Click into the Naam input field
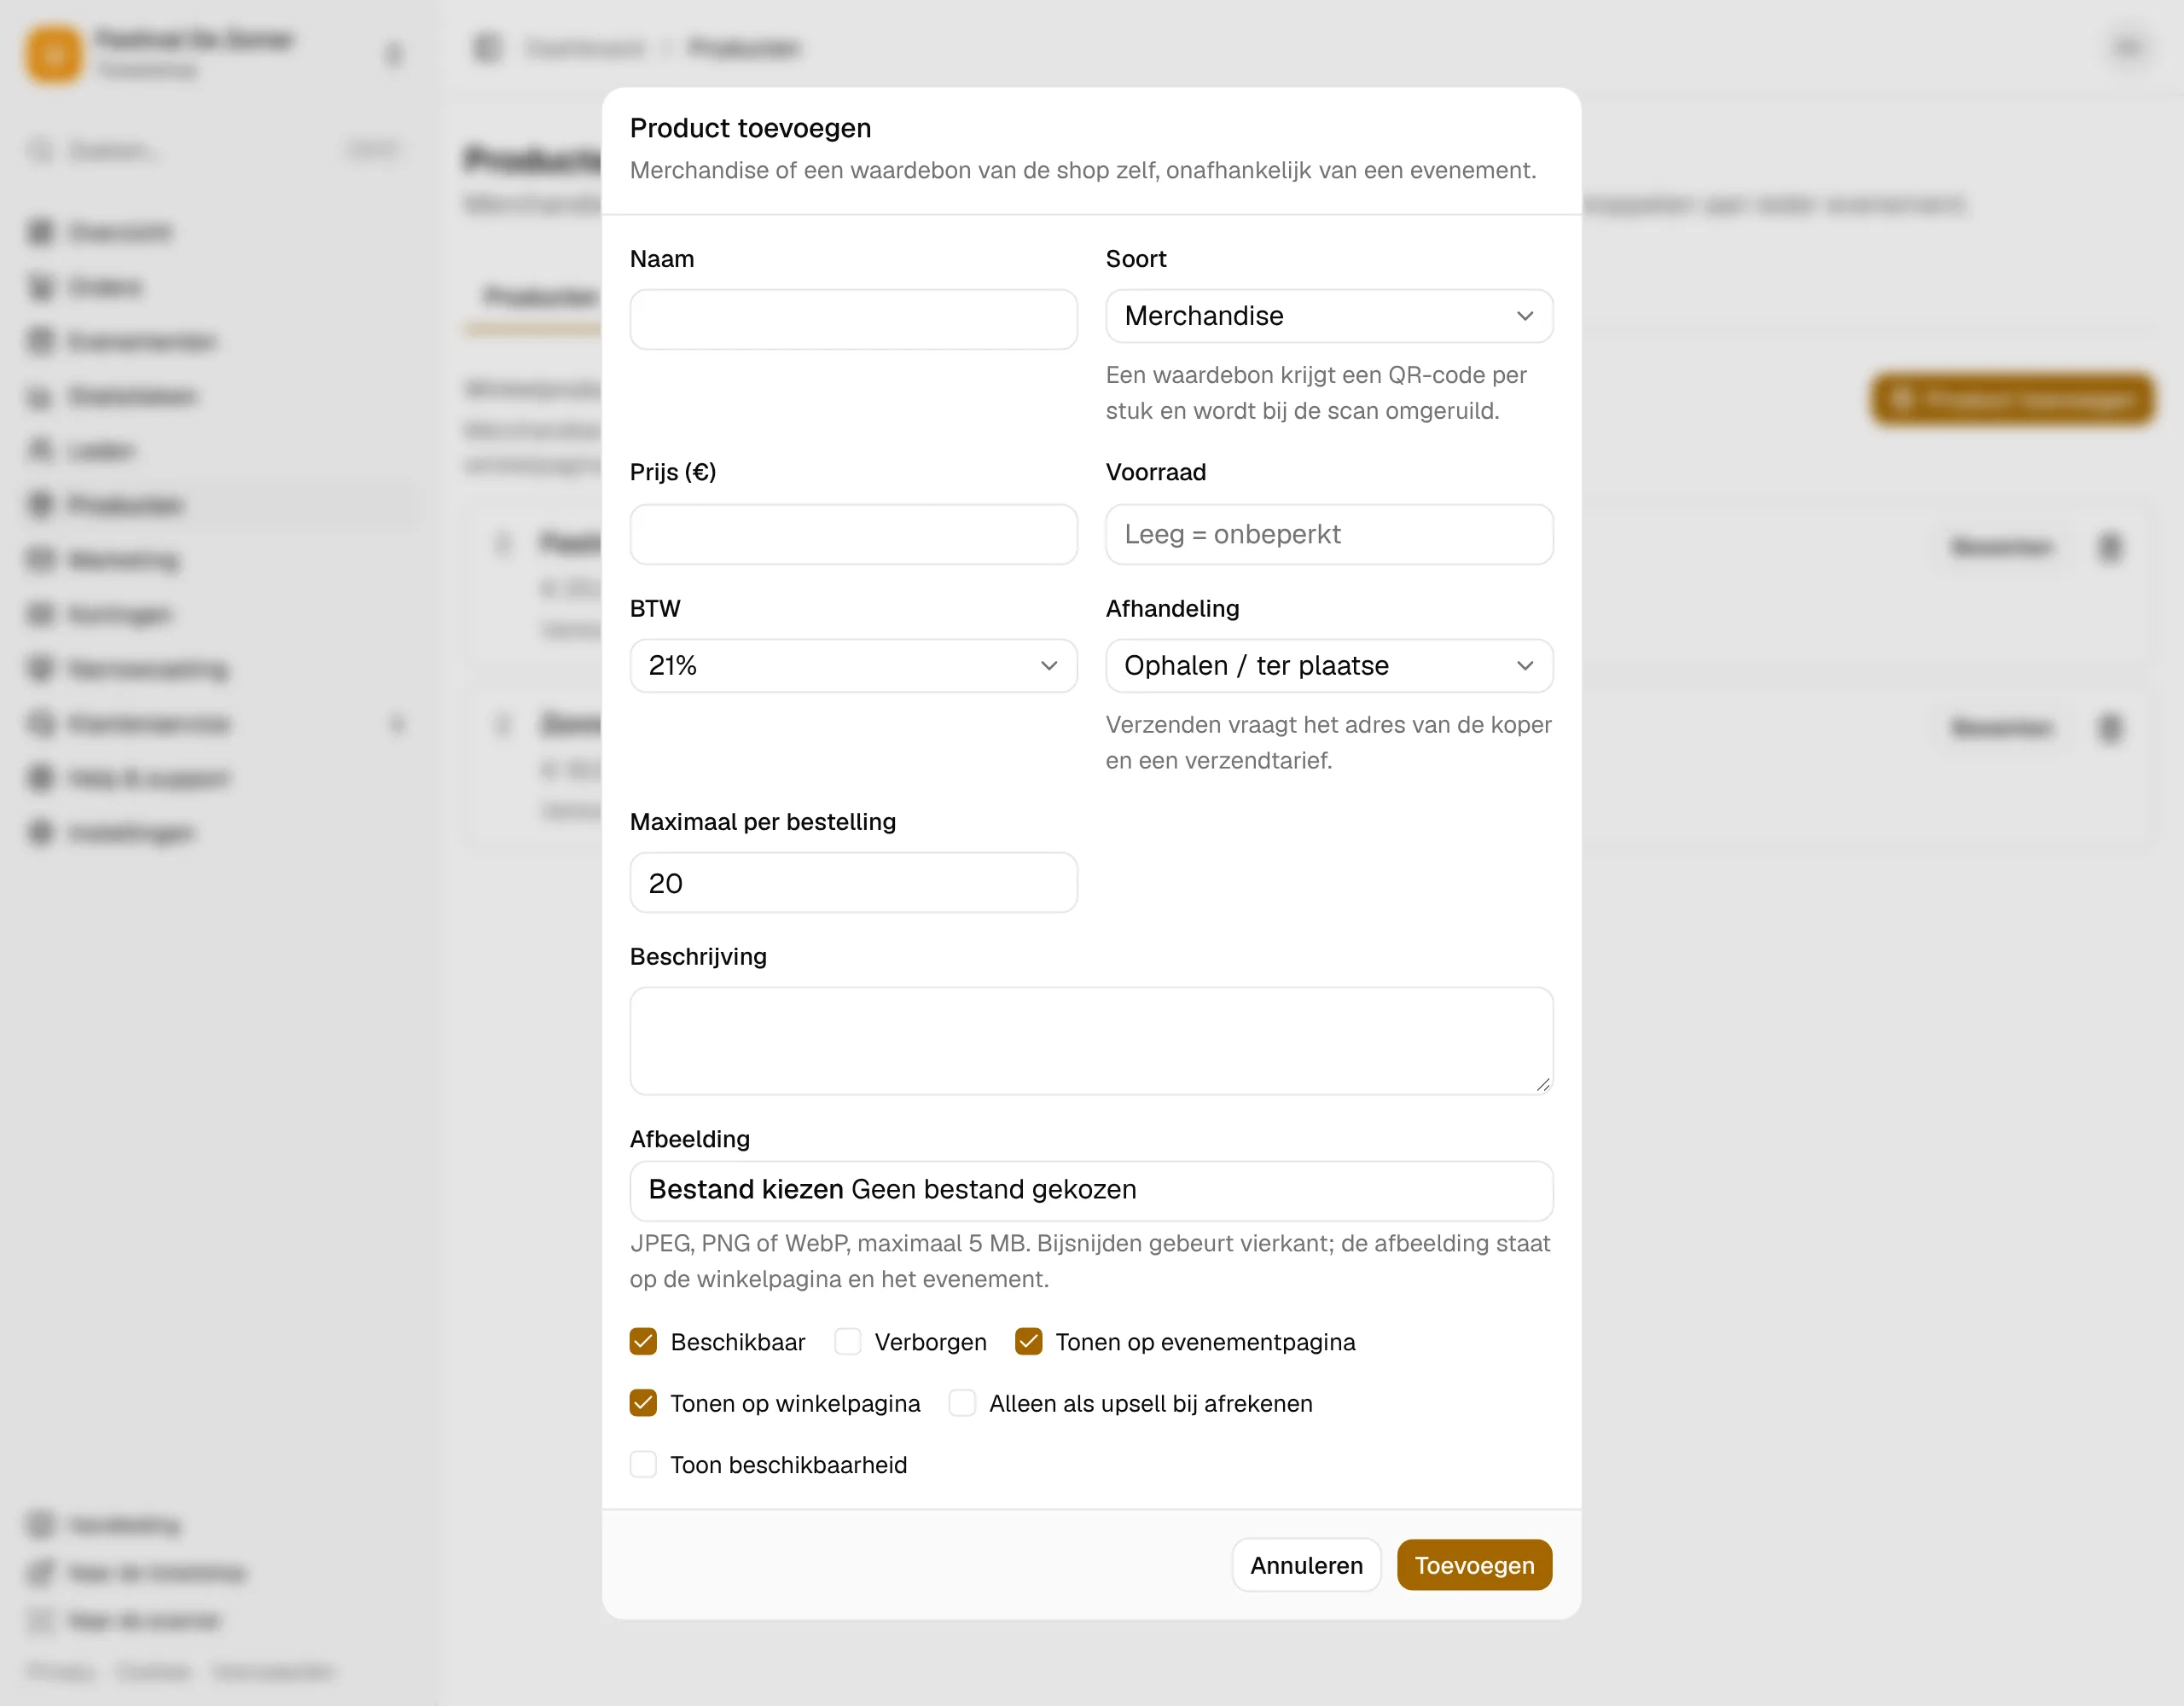Screen dimensions: 2184x1706 pyautogui.click(x=853, y=319)
